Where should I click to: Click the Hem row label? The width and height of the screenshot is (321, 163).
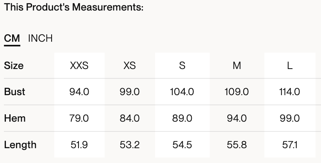pyautogui.click(x=14, y=118)
